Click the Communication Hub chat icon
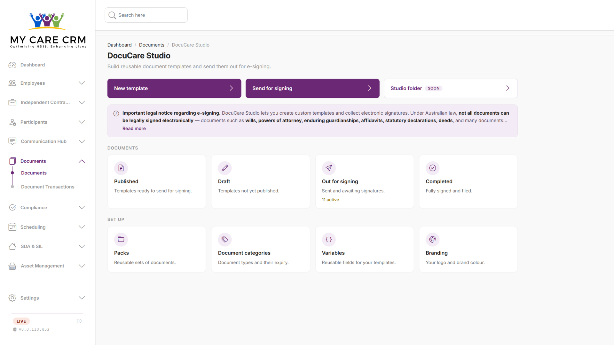The width and height of the screenshot is (614, 345). pyautogui.click(x=12, y=141)
